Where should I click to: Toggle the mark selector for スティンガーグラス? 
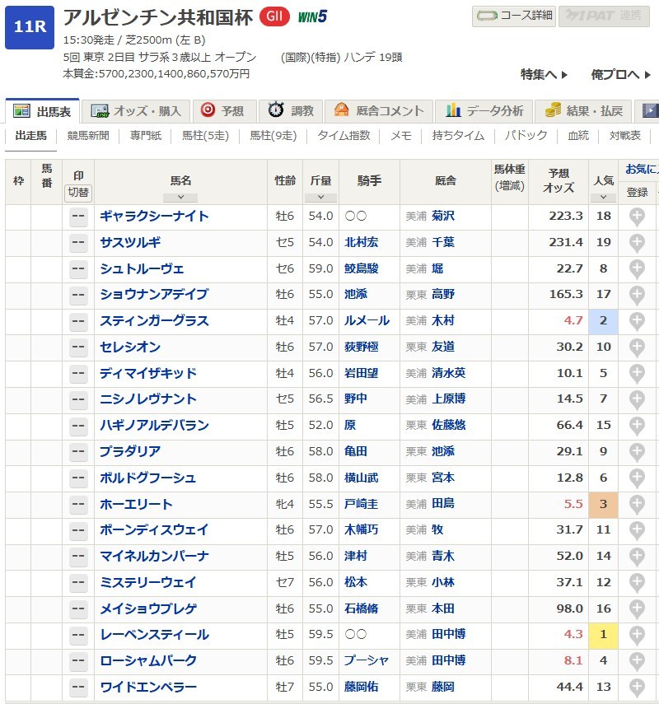click(79, 321)
